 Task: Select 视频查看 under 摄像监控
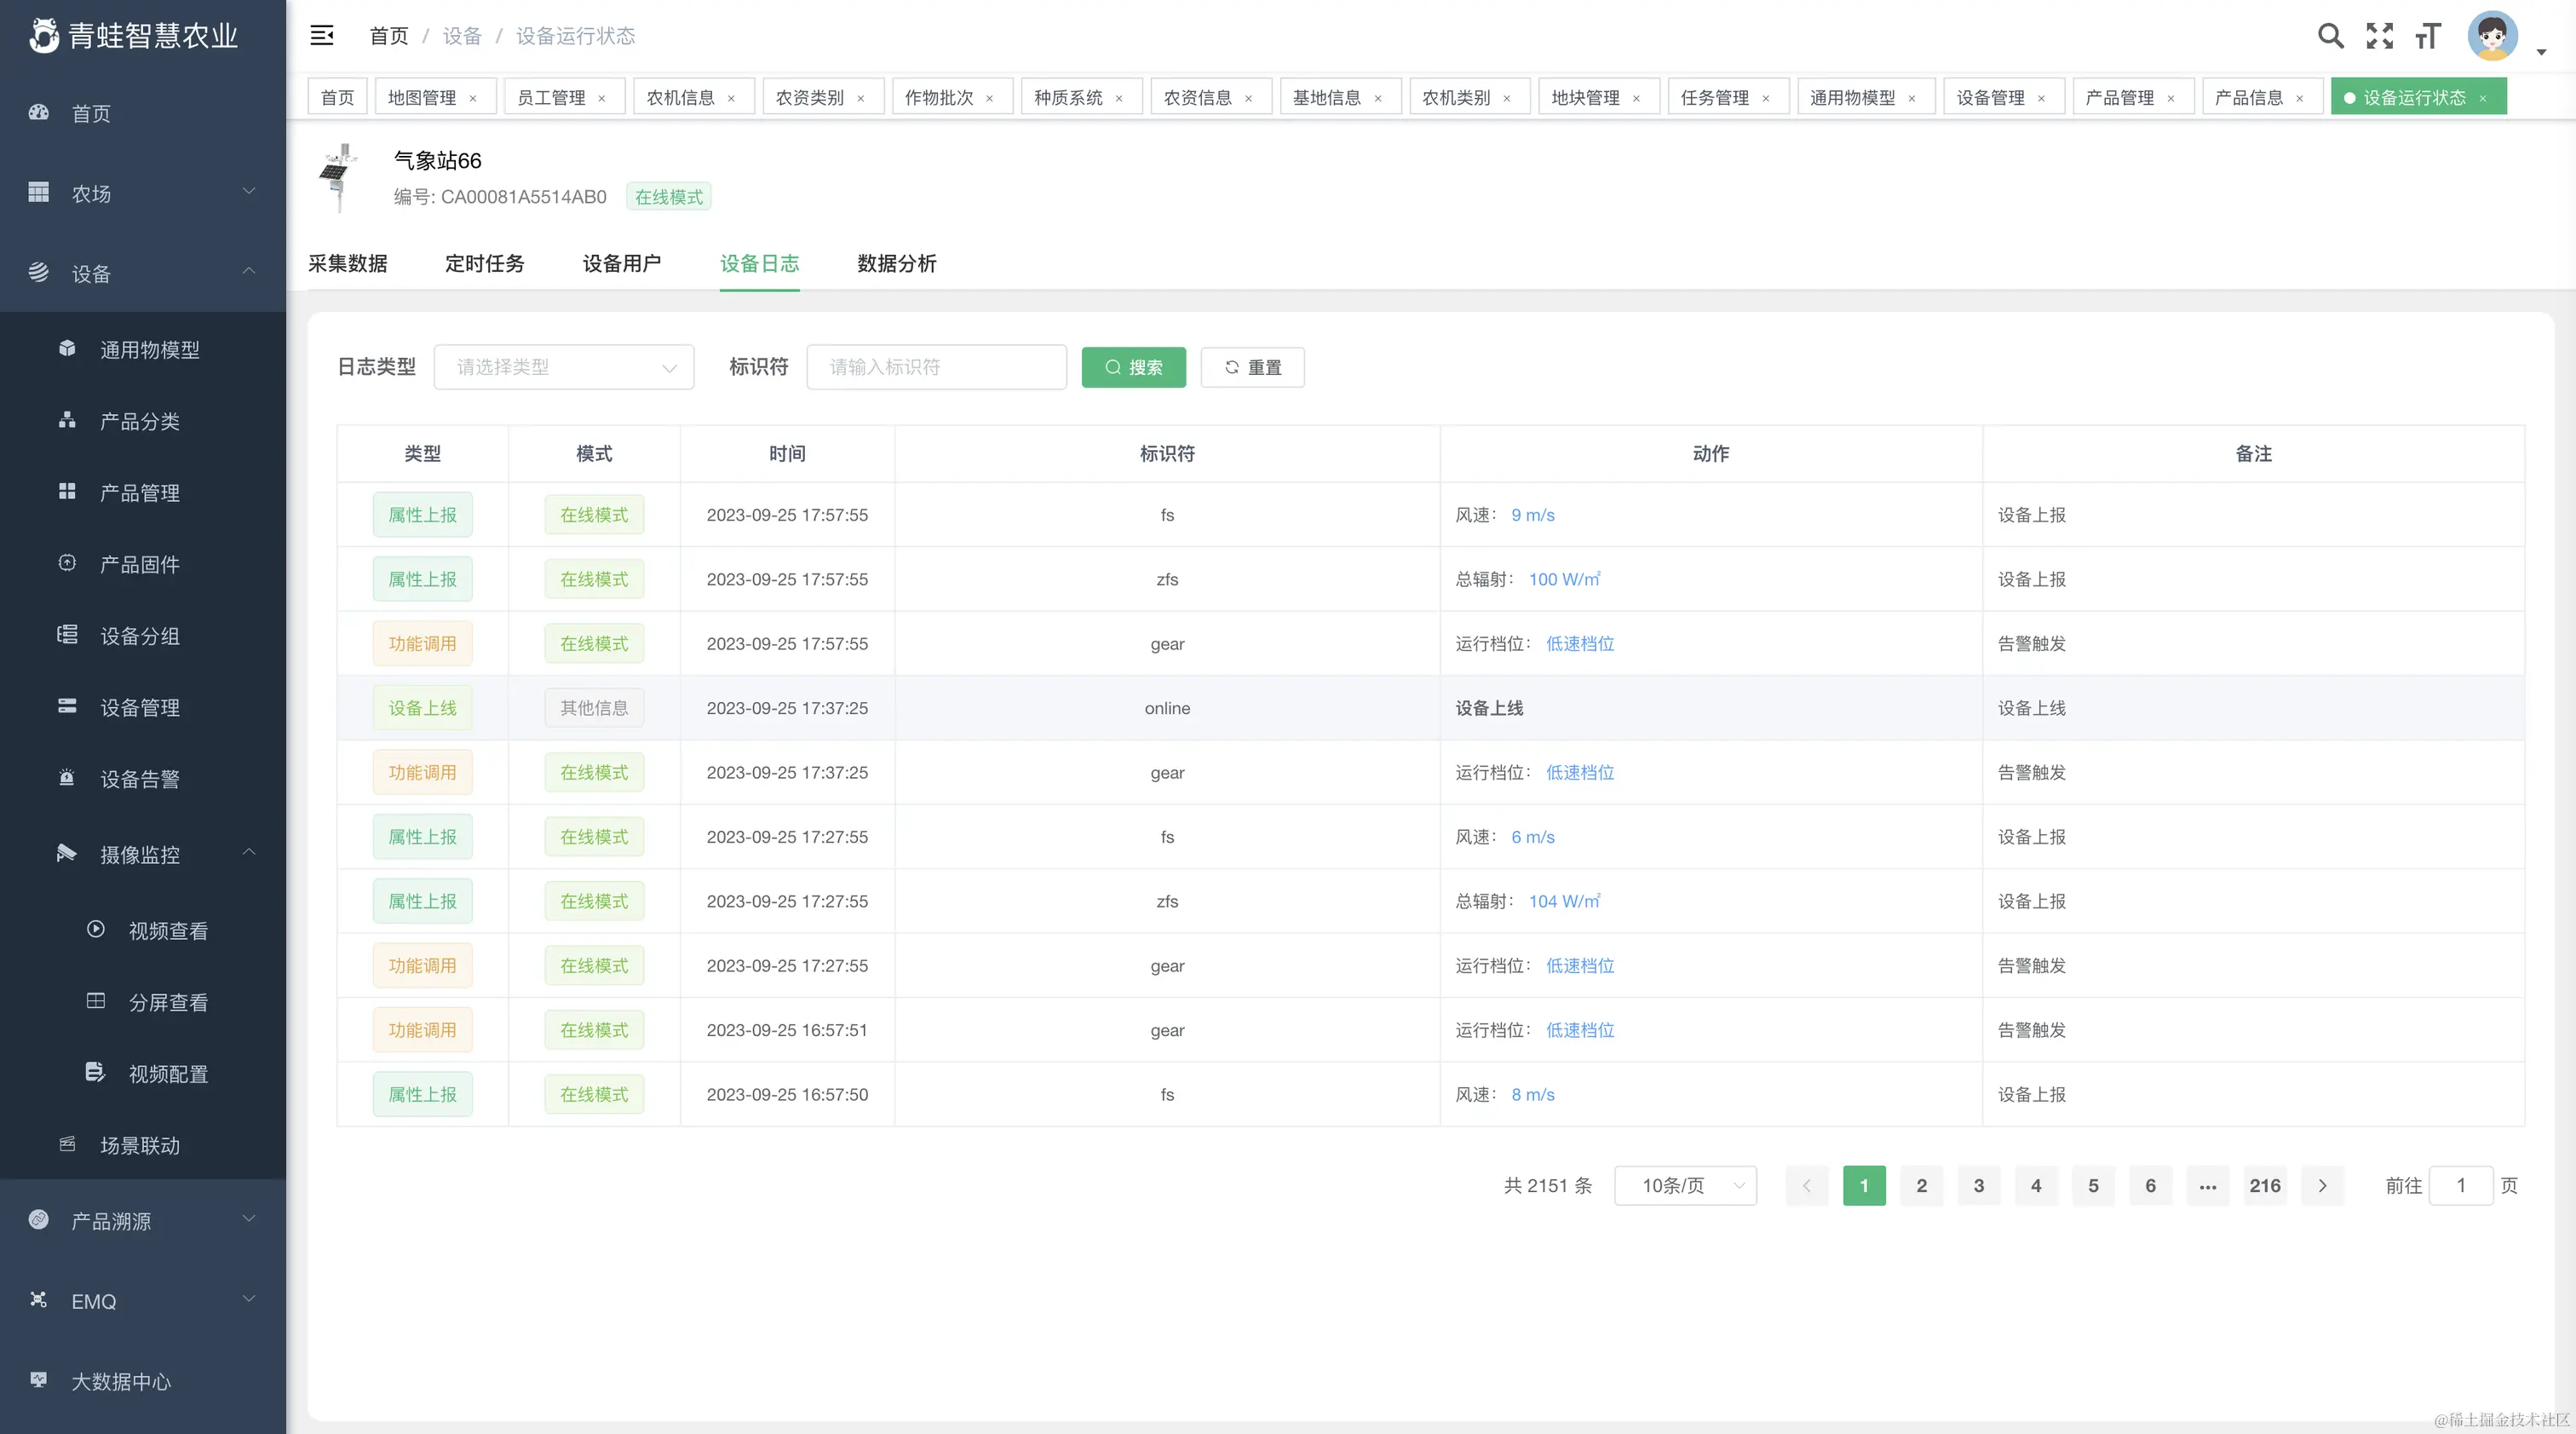tap(166, 930)
